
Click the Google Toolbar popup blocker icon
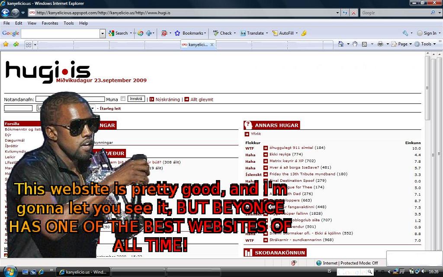[x=164, y=33]
